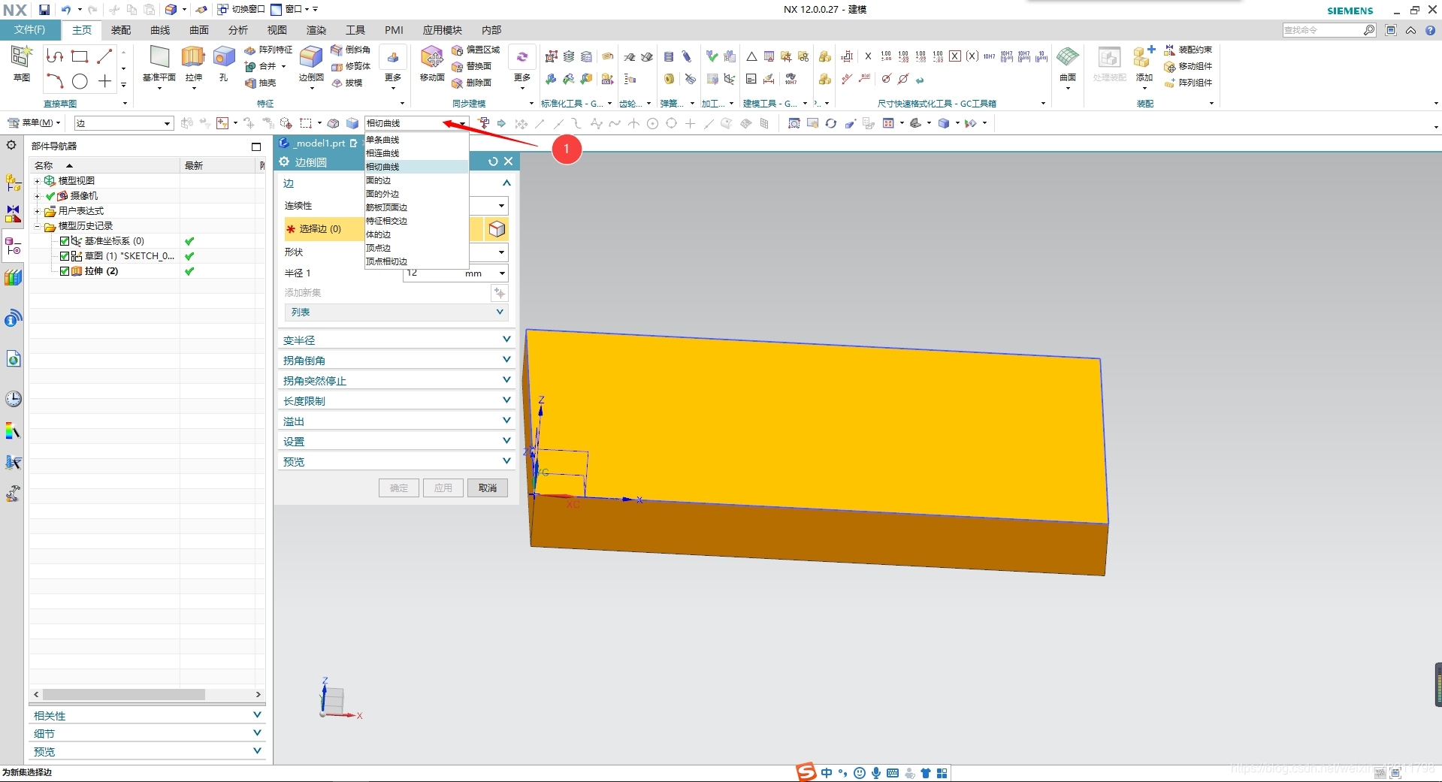Click the 抽壳 shell tool
This screenshot has height=782, width=1442.
coord(261,83)
